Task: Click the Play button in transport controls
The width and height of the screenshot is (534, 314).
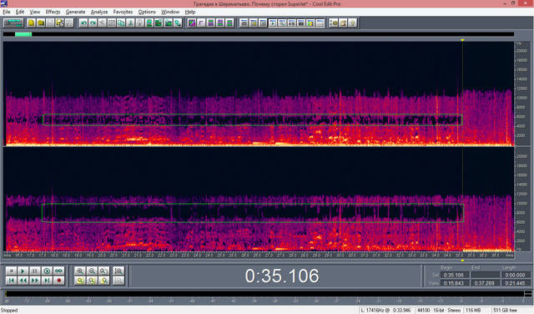Action: tap(23, 271)
